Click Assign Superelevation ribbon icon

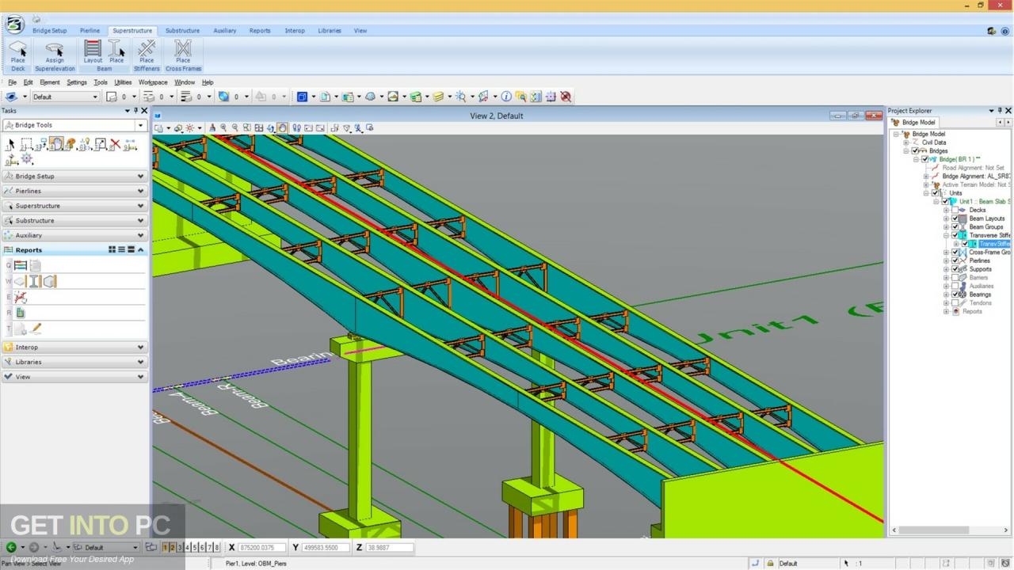55,54
